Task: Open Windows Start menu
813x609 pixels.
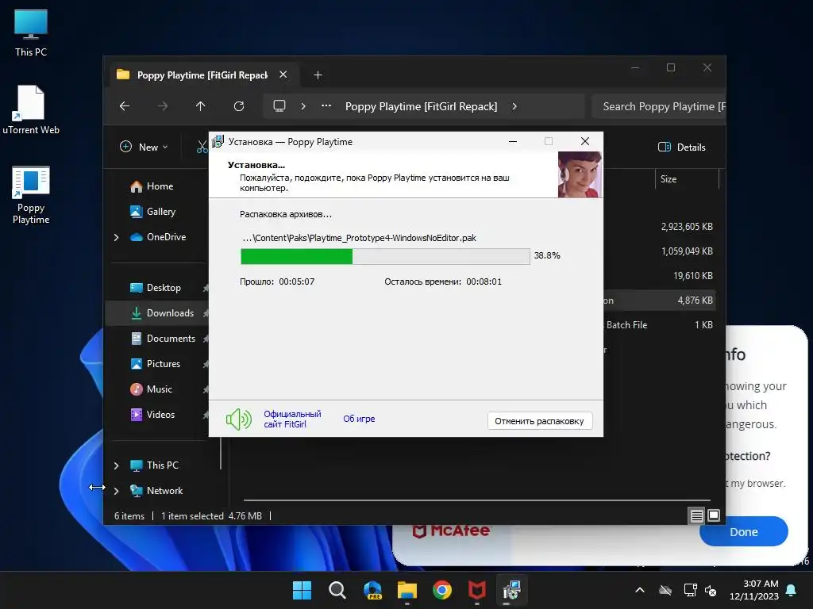Action: (x=302, y=590)
